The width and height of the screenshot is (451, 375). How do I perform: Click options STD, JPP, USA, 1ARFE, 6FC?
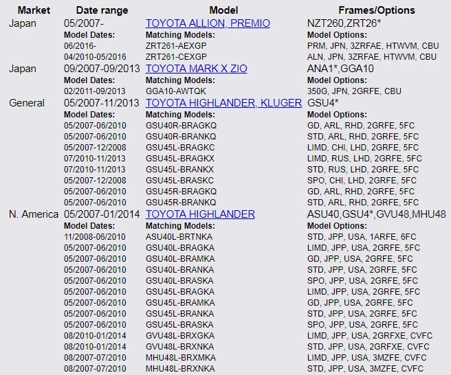pyautogui.click(x=362, y=237)
